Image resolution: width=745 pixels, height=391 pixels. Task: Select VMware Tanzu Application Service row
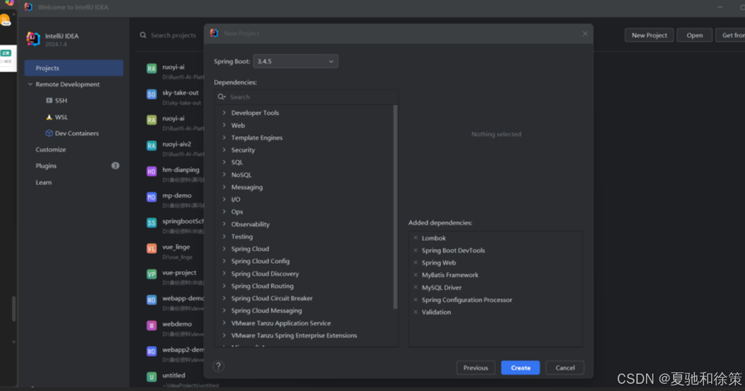[x=305, y=323]
